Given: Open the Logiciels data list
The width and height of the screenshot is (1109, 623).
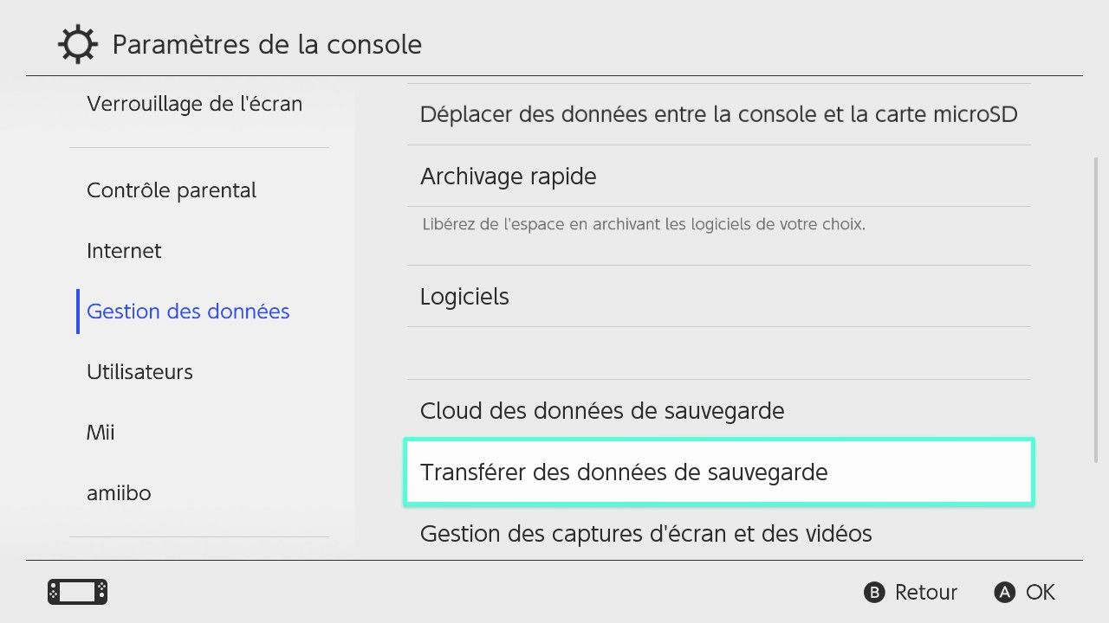Looking at the screenshot, I should point(718,296).
